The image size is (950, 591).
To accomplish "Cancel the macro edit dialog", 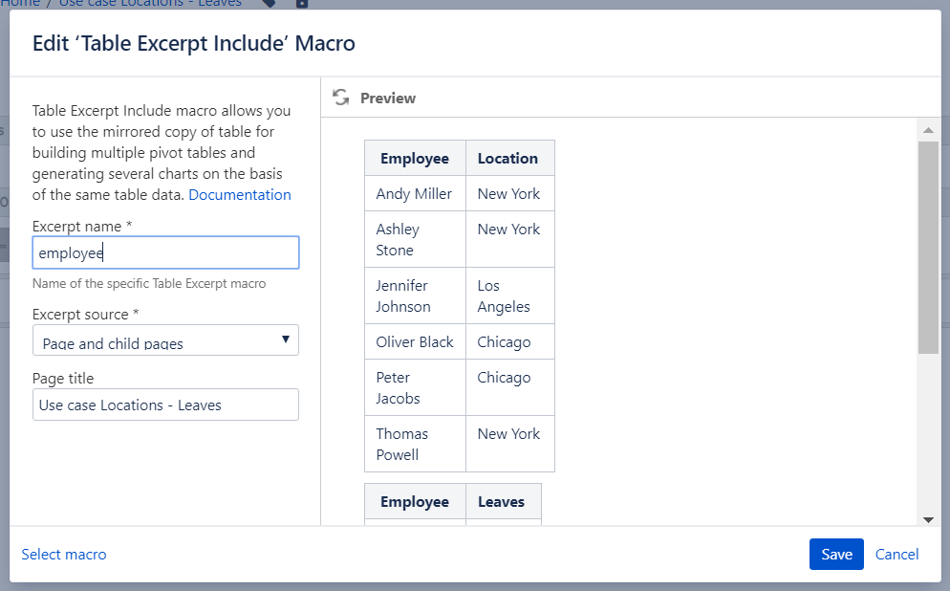I will tap(896, 555).
